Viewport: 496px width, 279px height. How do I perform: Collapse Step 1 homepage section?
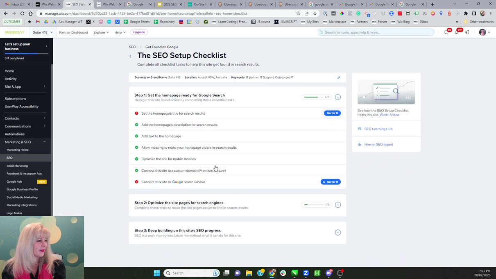338,97
